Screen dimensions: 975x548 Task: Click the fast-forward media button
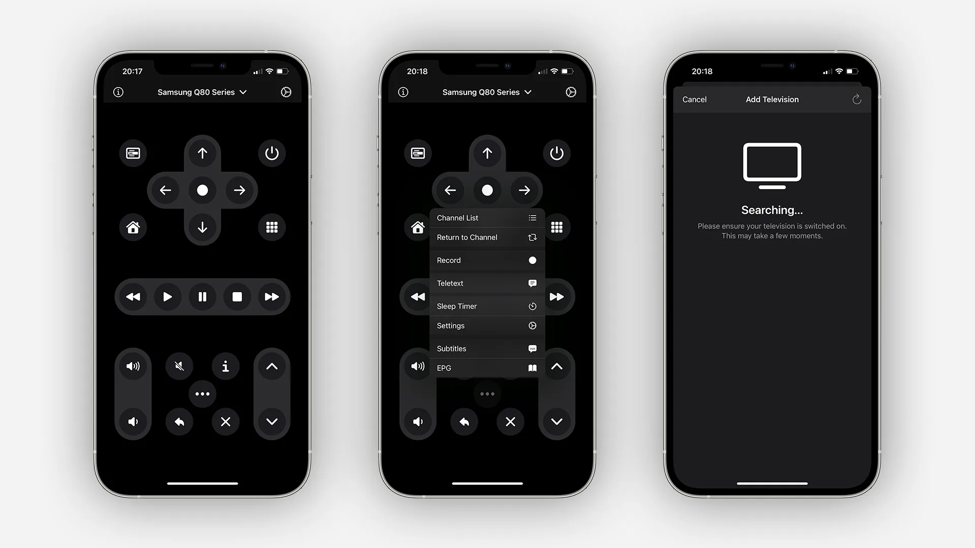pos(272,297)
